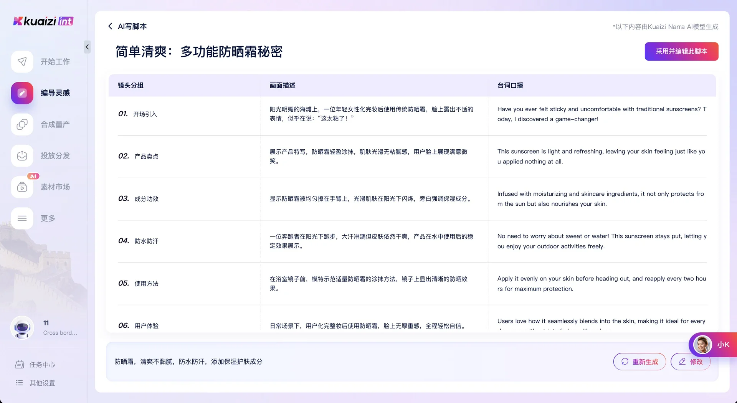Viewport: 737px width, 403px height.
Task: Click the 修改 pencil edit icon
Action: (682, 362)
